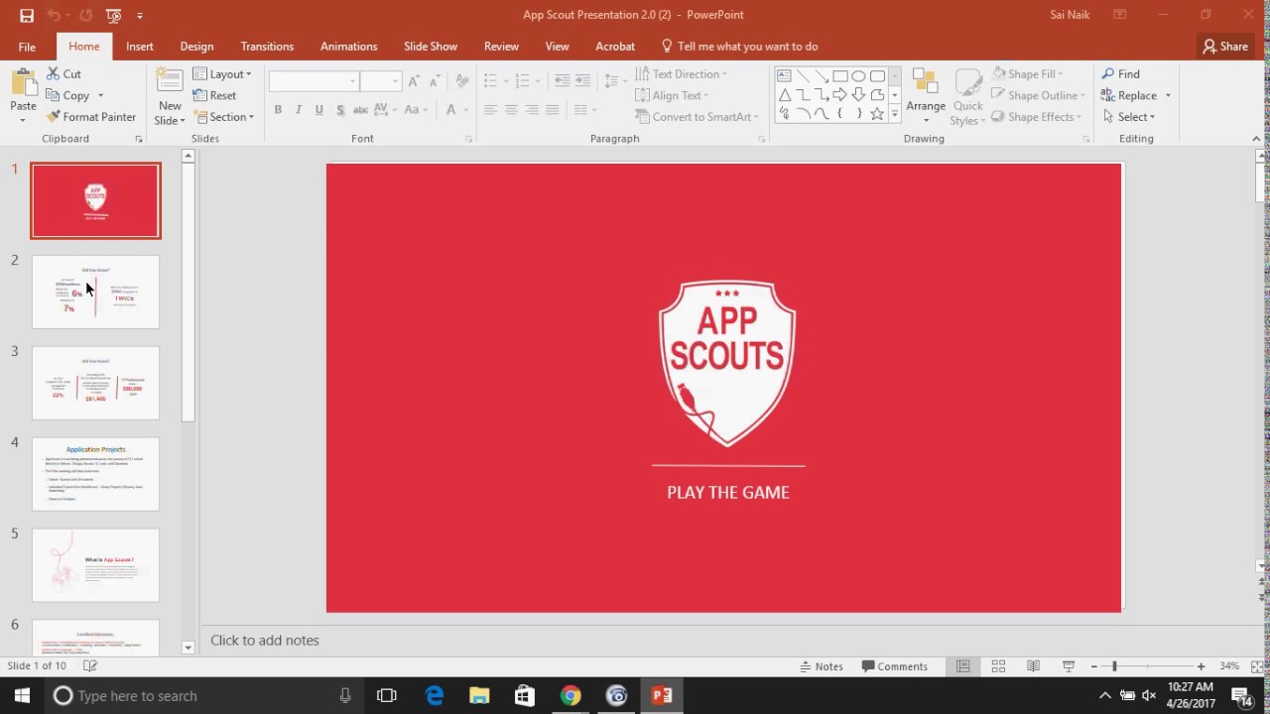Viewport: 1270px width, 714px height.
Task: Open the Arrange menu
Action: click(926, 96)
